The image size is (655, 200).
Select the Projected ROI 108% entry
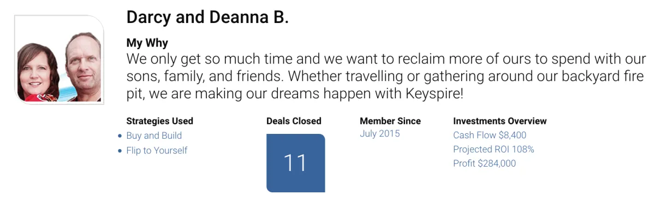tap(493, 149)
